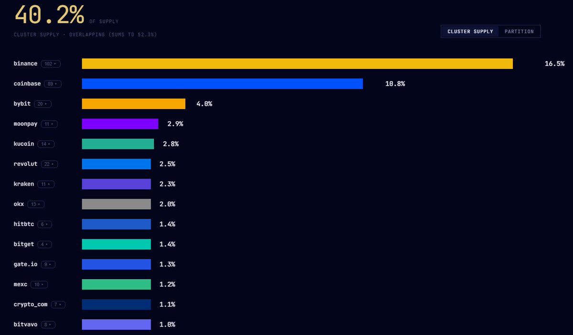573x335 pixels.
Task: Click the 1.4% value for bitget
Action: [x=167, y=244]
